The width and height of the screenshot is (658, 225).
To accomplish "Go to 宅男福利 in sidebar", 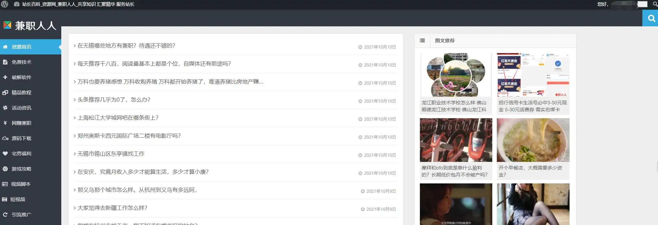I will coord(31,154).
